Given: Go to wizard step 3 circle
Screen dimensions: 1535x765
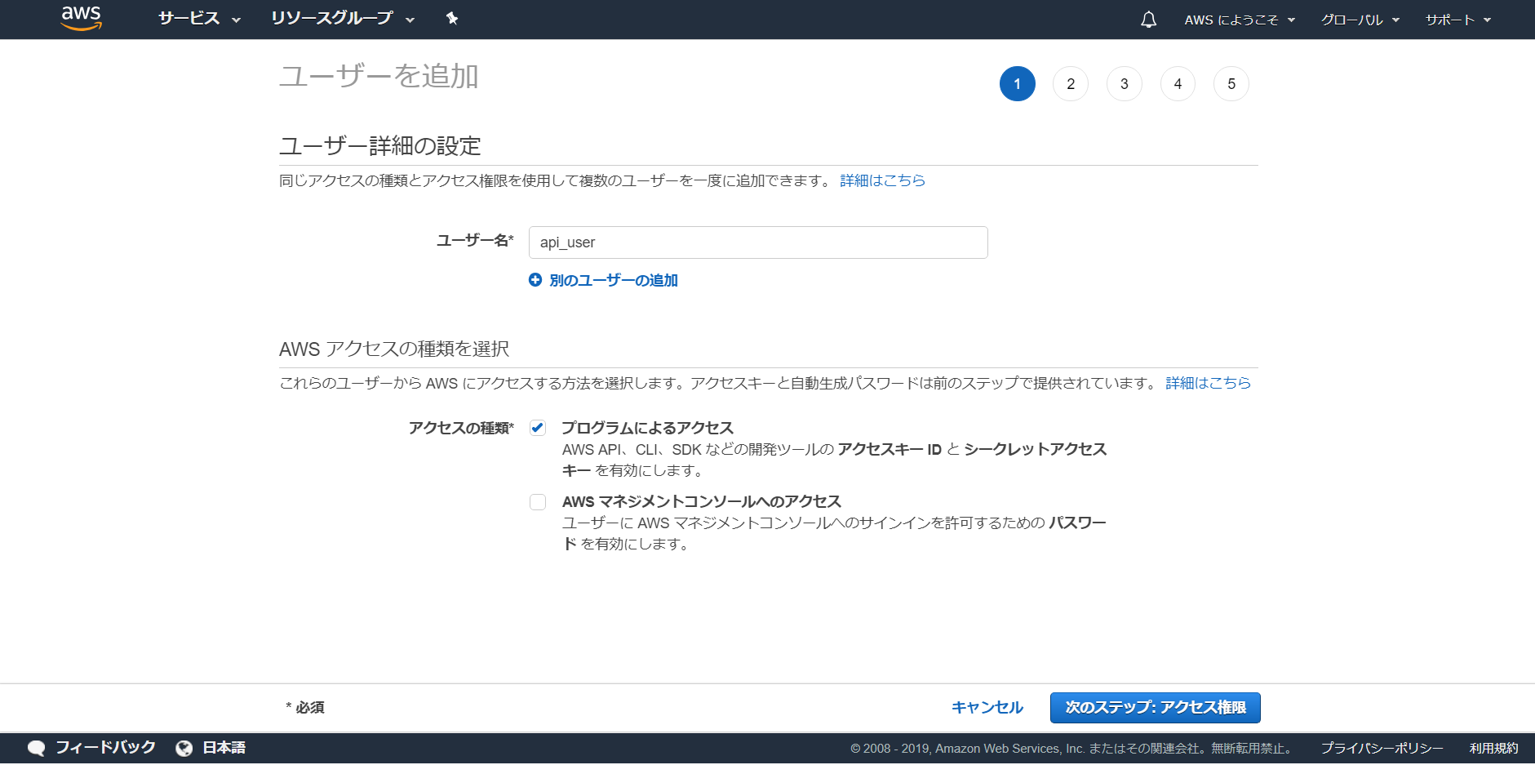Looking at the screenshot, I should pos(1125,84).
